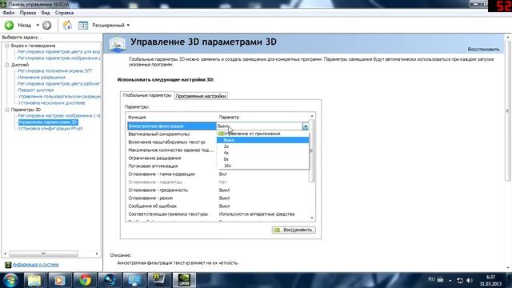Select 8x anisotropic filtering option

(263, 159)
